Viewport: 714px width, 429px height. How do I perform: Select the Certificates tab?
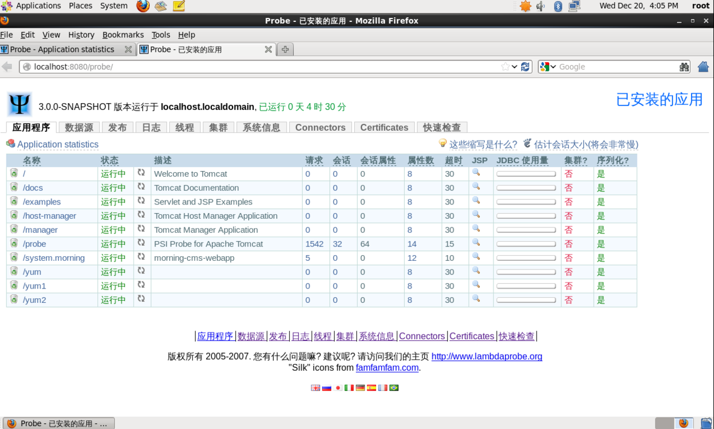(x=384, y=127)
